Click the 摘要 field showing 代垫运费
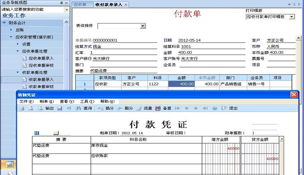The height and width of the screenshot is (175, 304). click(x=123, y=71)
